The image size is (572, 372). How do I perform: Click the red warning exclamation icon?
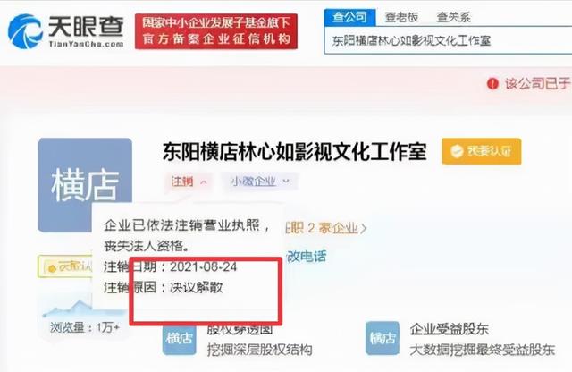pyautogui.click(x=492, y=83)
